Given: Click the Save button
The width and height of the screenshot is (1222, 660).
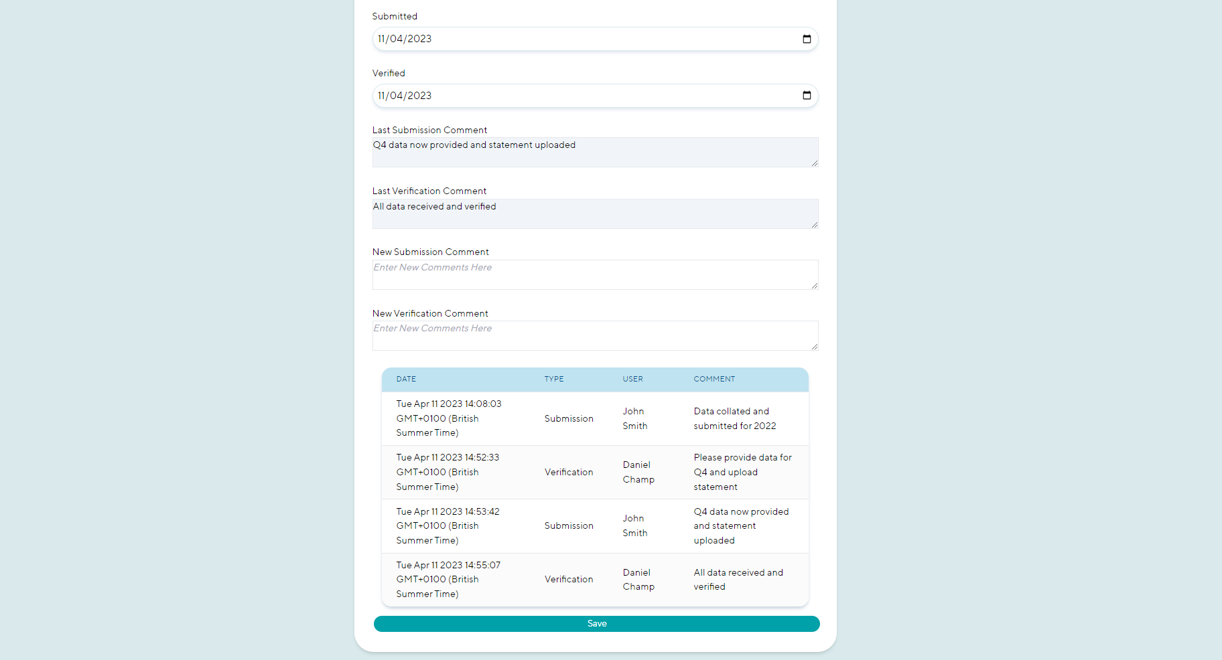Looking at the screenshot, I should [x=596, y=624].
